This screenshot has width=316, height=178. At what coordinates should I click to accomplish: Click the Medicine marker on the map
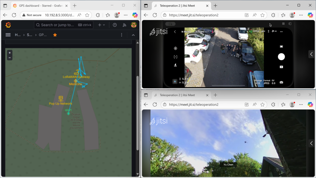point(75,81)
